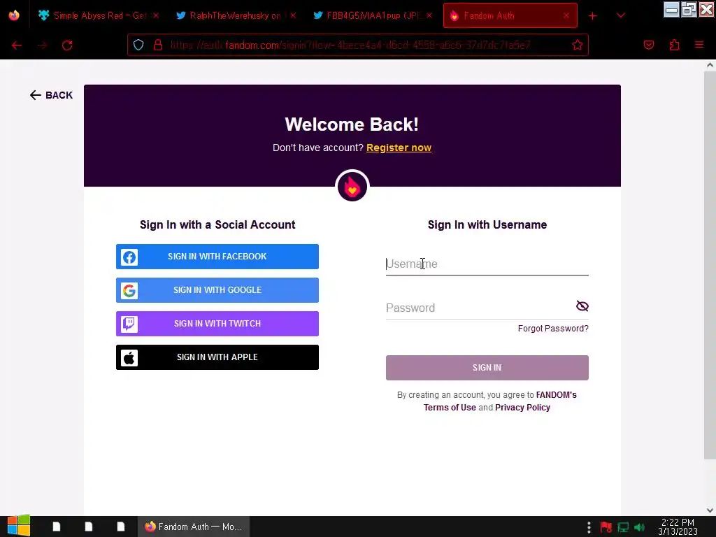Click the purple SIGN IN button
716x537 pixels.
487,368
